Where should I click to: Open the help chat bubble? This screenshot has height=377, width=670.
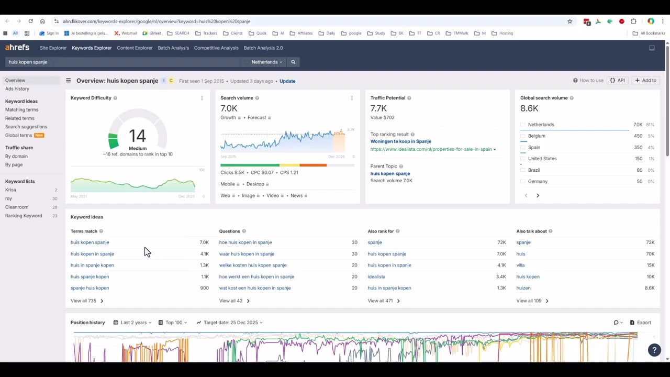click(x=654, y=350)
